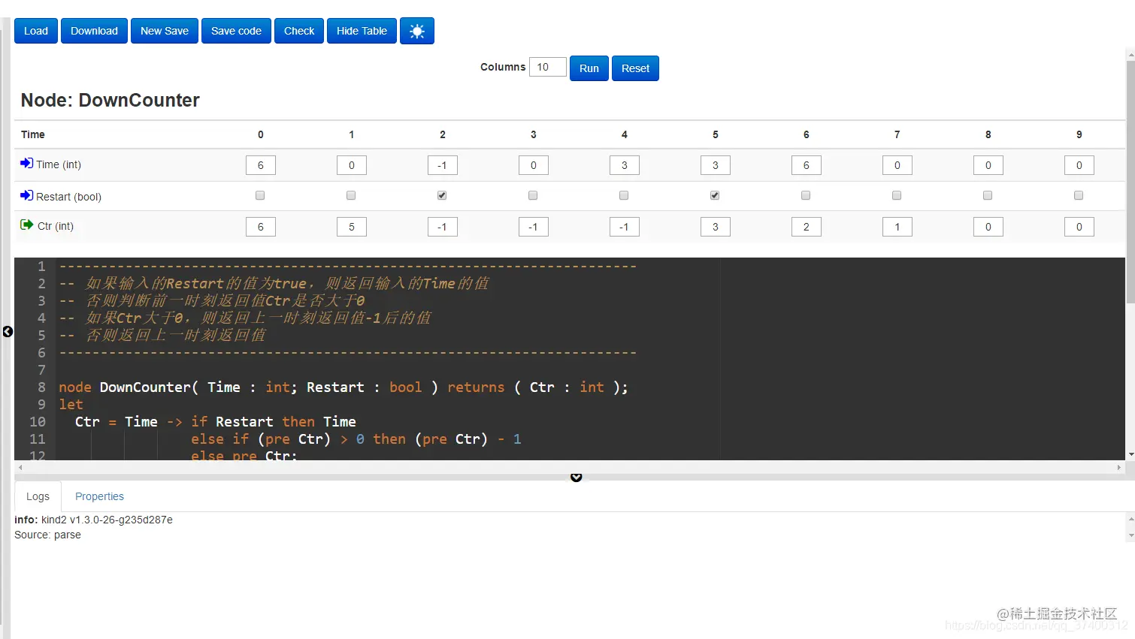Edit Time input value at column 4
Image resolution: width=1135 pixels, height=639 pixels.
click(x=625, y=165)
